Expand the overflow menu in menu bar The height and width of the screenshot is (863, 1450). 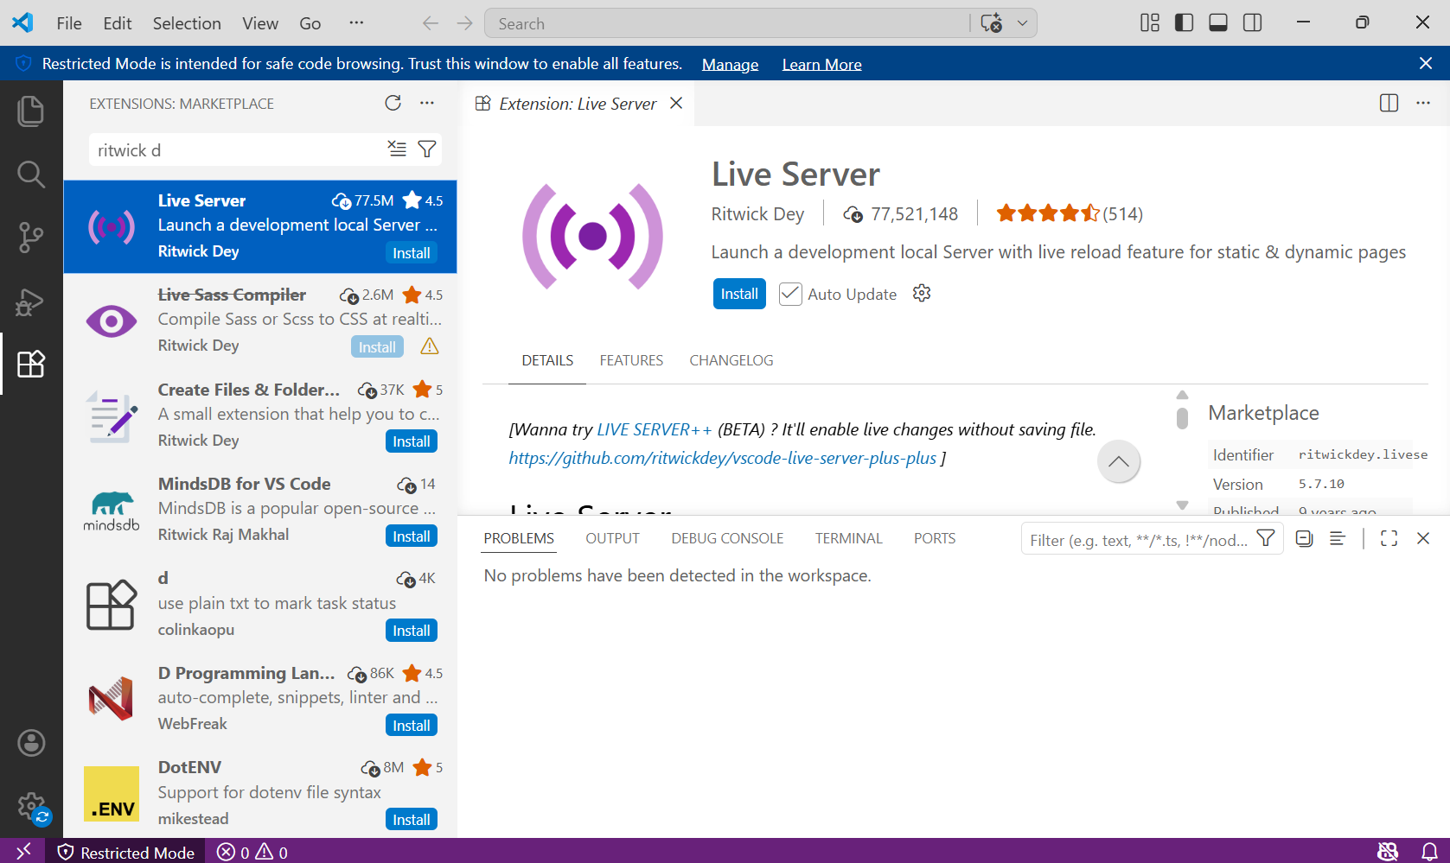[x=356, y=23]
